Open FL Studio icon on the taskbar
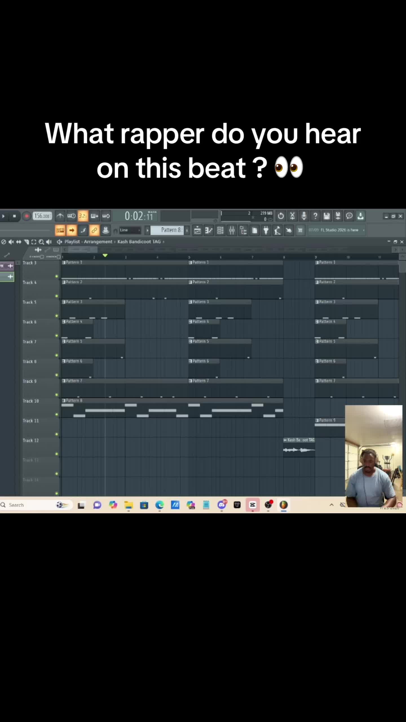 [x=283, y=505]
